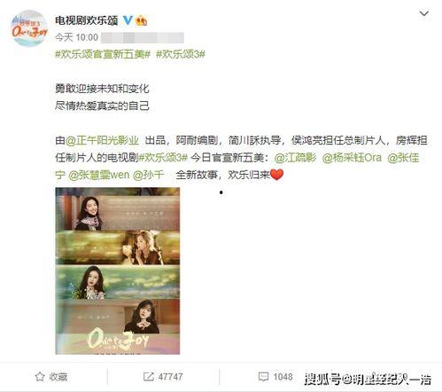Click the comment bubble icon
Image resolution: width=442 pixels, height=392 pixels.
pos(263,377)
